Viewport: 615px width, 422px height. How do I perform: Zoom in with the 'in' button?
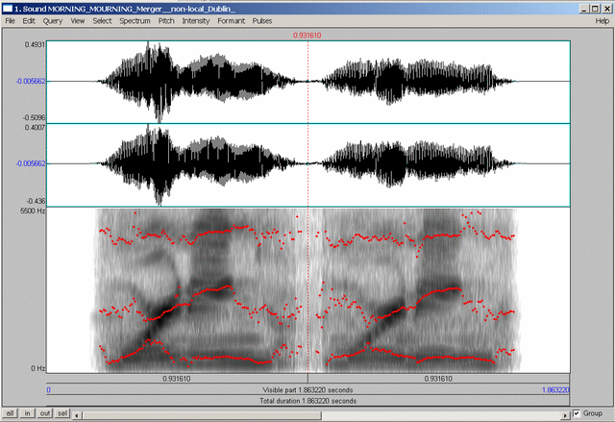click(x=28, y=413)
